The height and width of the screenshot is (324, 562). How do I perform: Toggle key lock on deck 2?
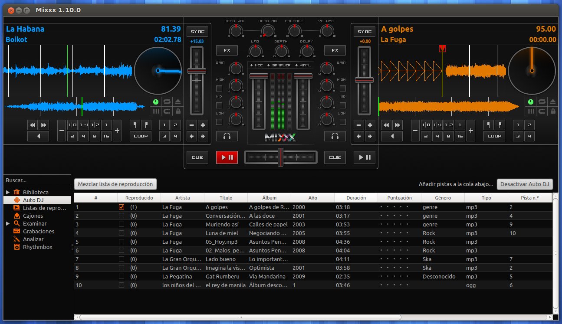point(552,111)
